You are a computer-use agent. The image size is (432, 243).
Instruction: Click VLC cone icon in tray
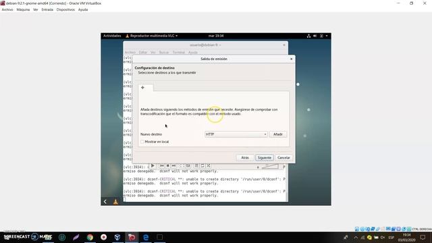(x=115, y=202)
